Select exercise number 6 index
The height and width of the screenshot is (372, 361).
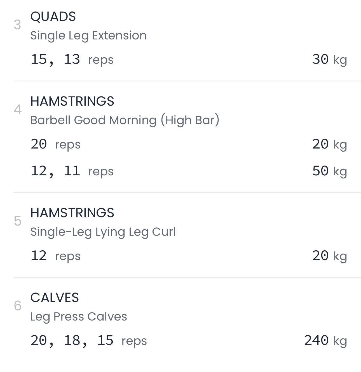point(17,306)
